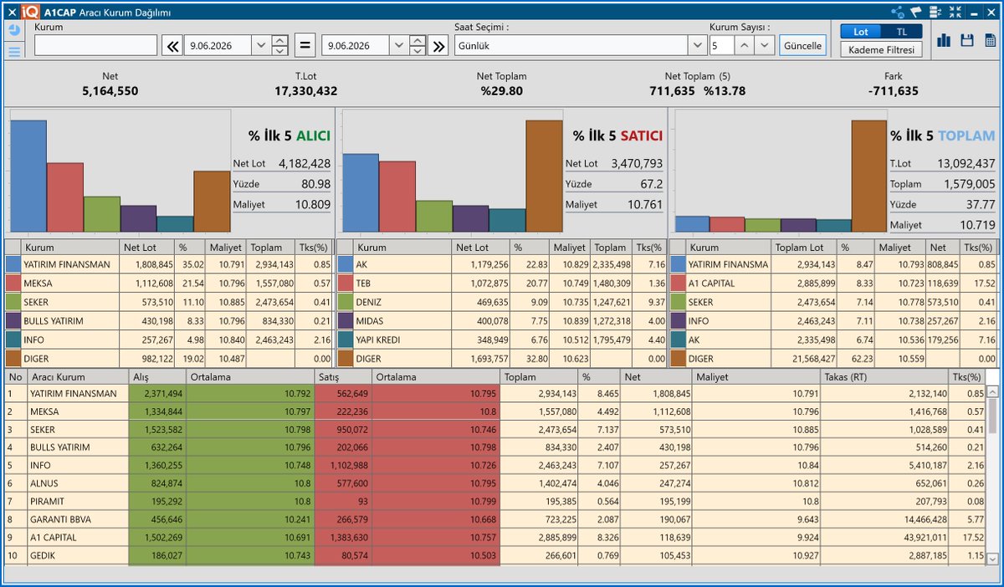Click Net Toplam value %29.80

point(502,91)
